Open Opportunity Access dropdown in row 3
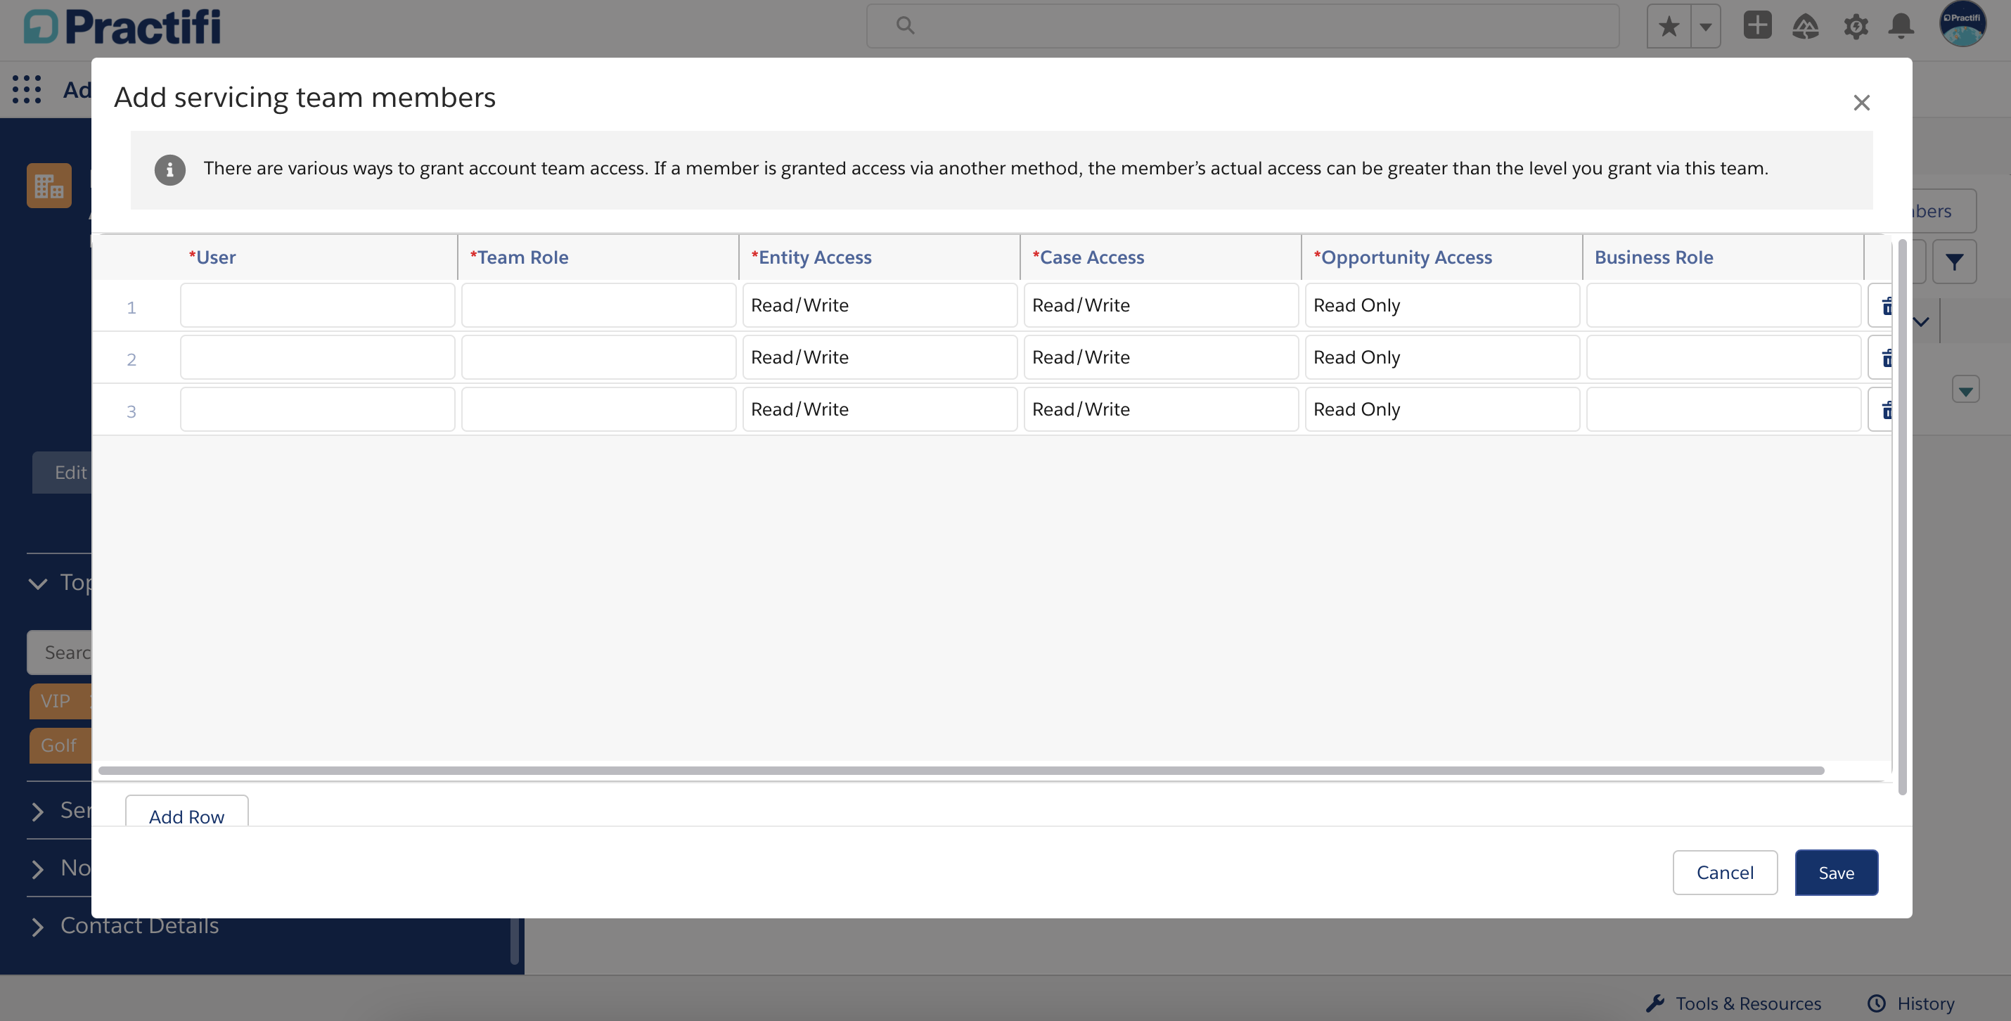The width and height of the screenshot is (2011, 1021). pyautogui.click(x=1442, y=409)
